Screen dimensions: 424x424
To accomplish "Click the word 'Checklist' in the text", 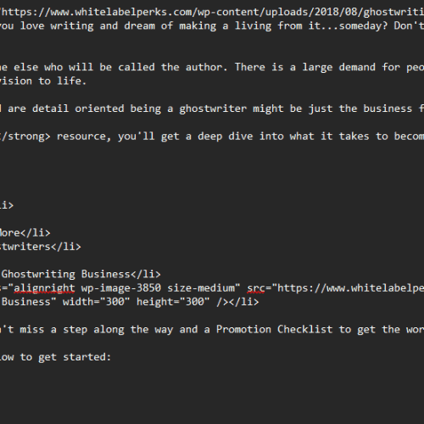I will pos(305,330).
